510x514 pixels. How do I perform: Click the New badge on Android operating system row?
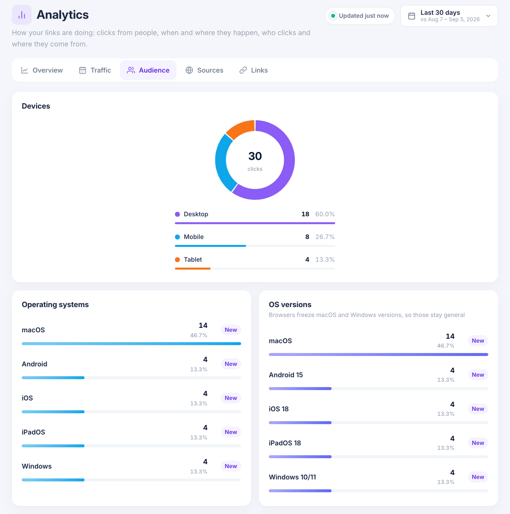(231, 364)
